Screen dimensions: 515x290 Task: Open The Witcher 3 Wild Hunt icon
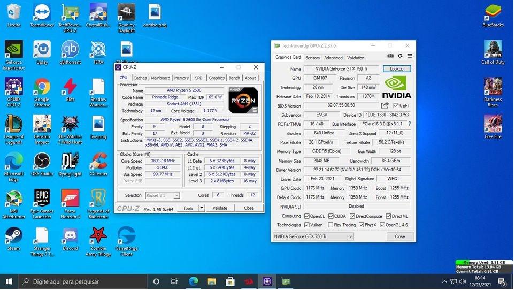tap(70, 129)
